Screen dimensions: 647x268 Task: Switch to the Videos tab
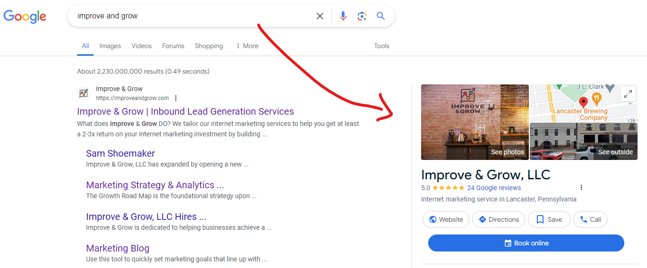point(141,46)
